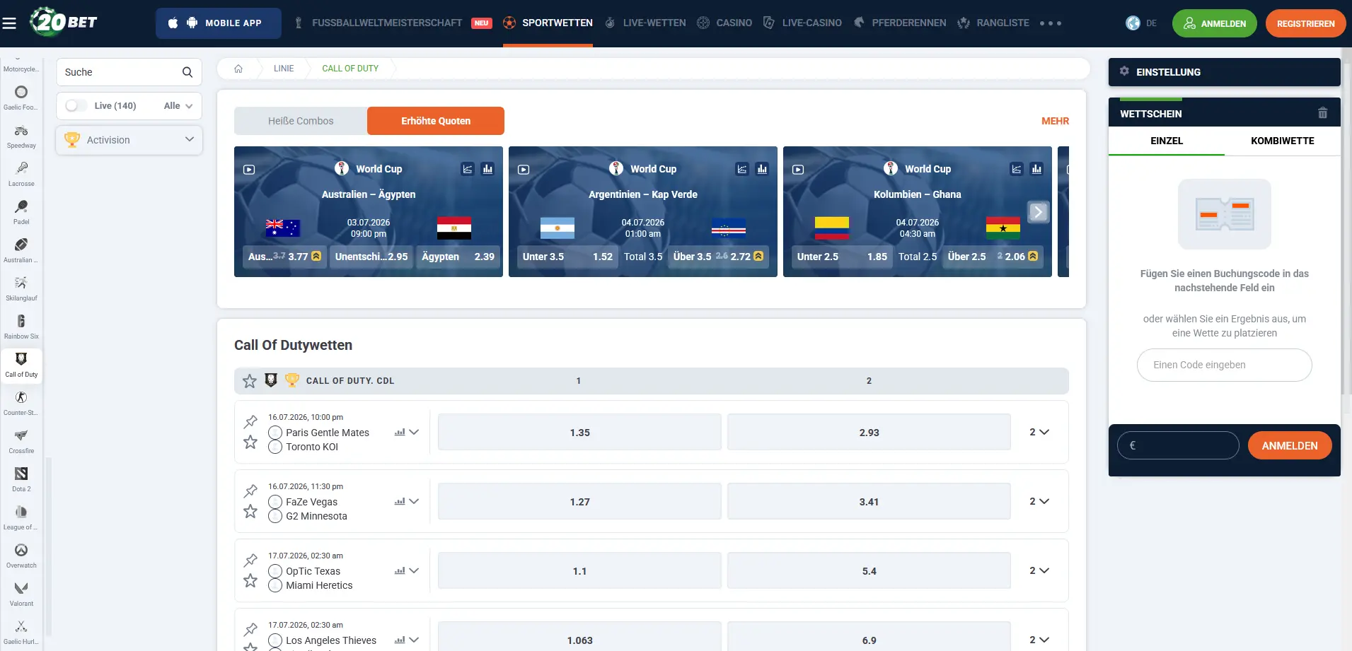Click the Einen Code eingeben field
This screenshot has width=1352, height=651.
click(1225, 365)
